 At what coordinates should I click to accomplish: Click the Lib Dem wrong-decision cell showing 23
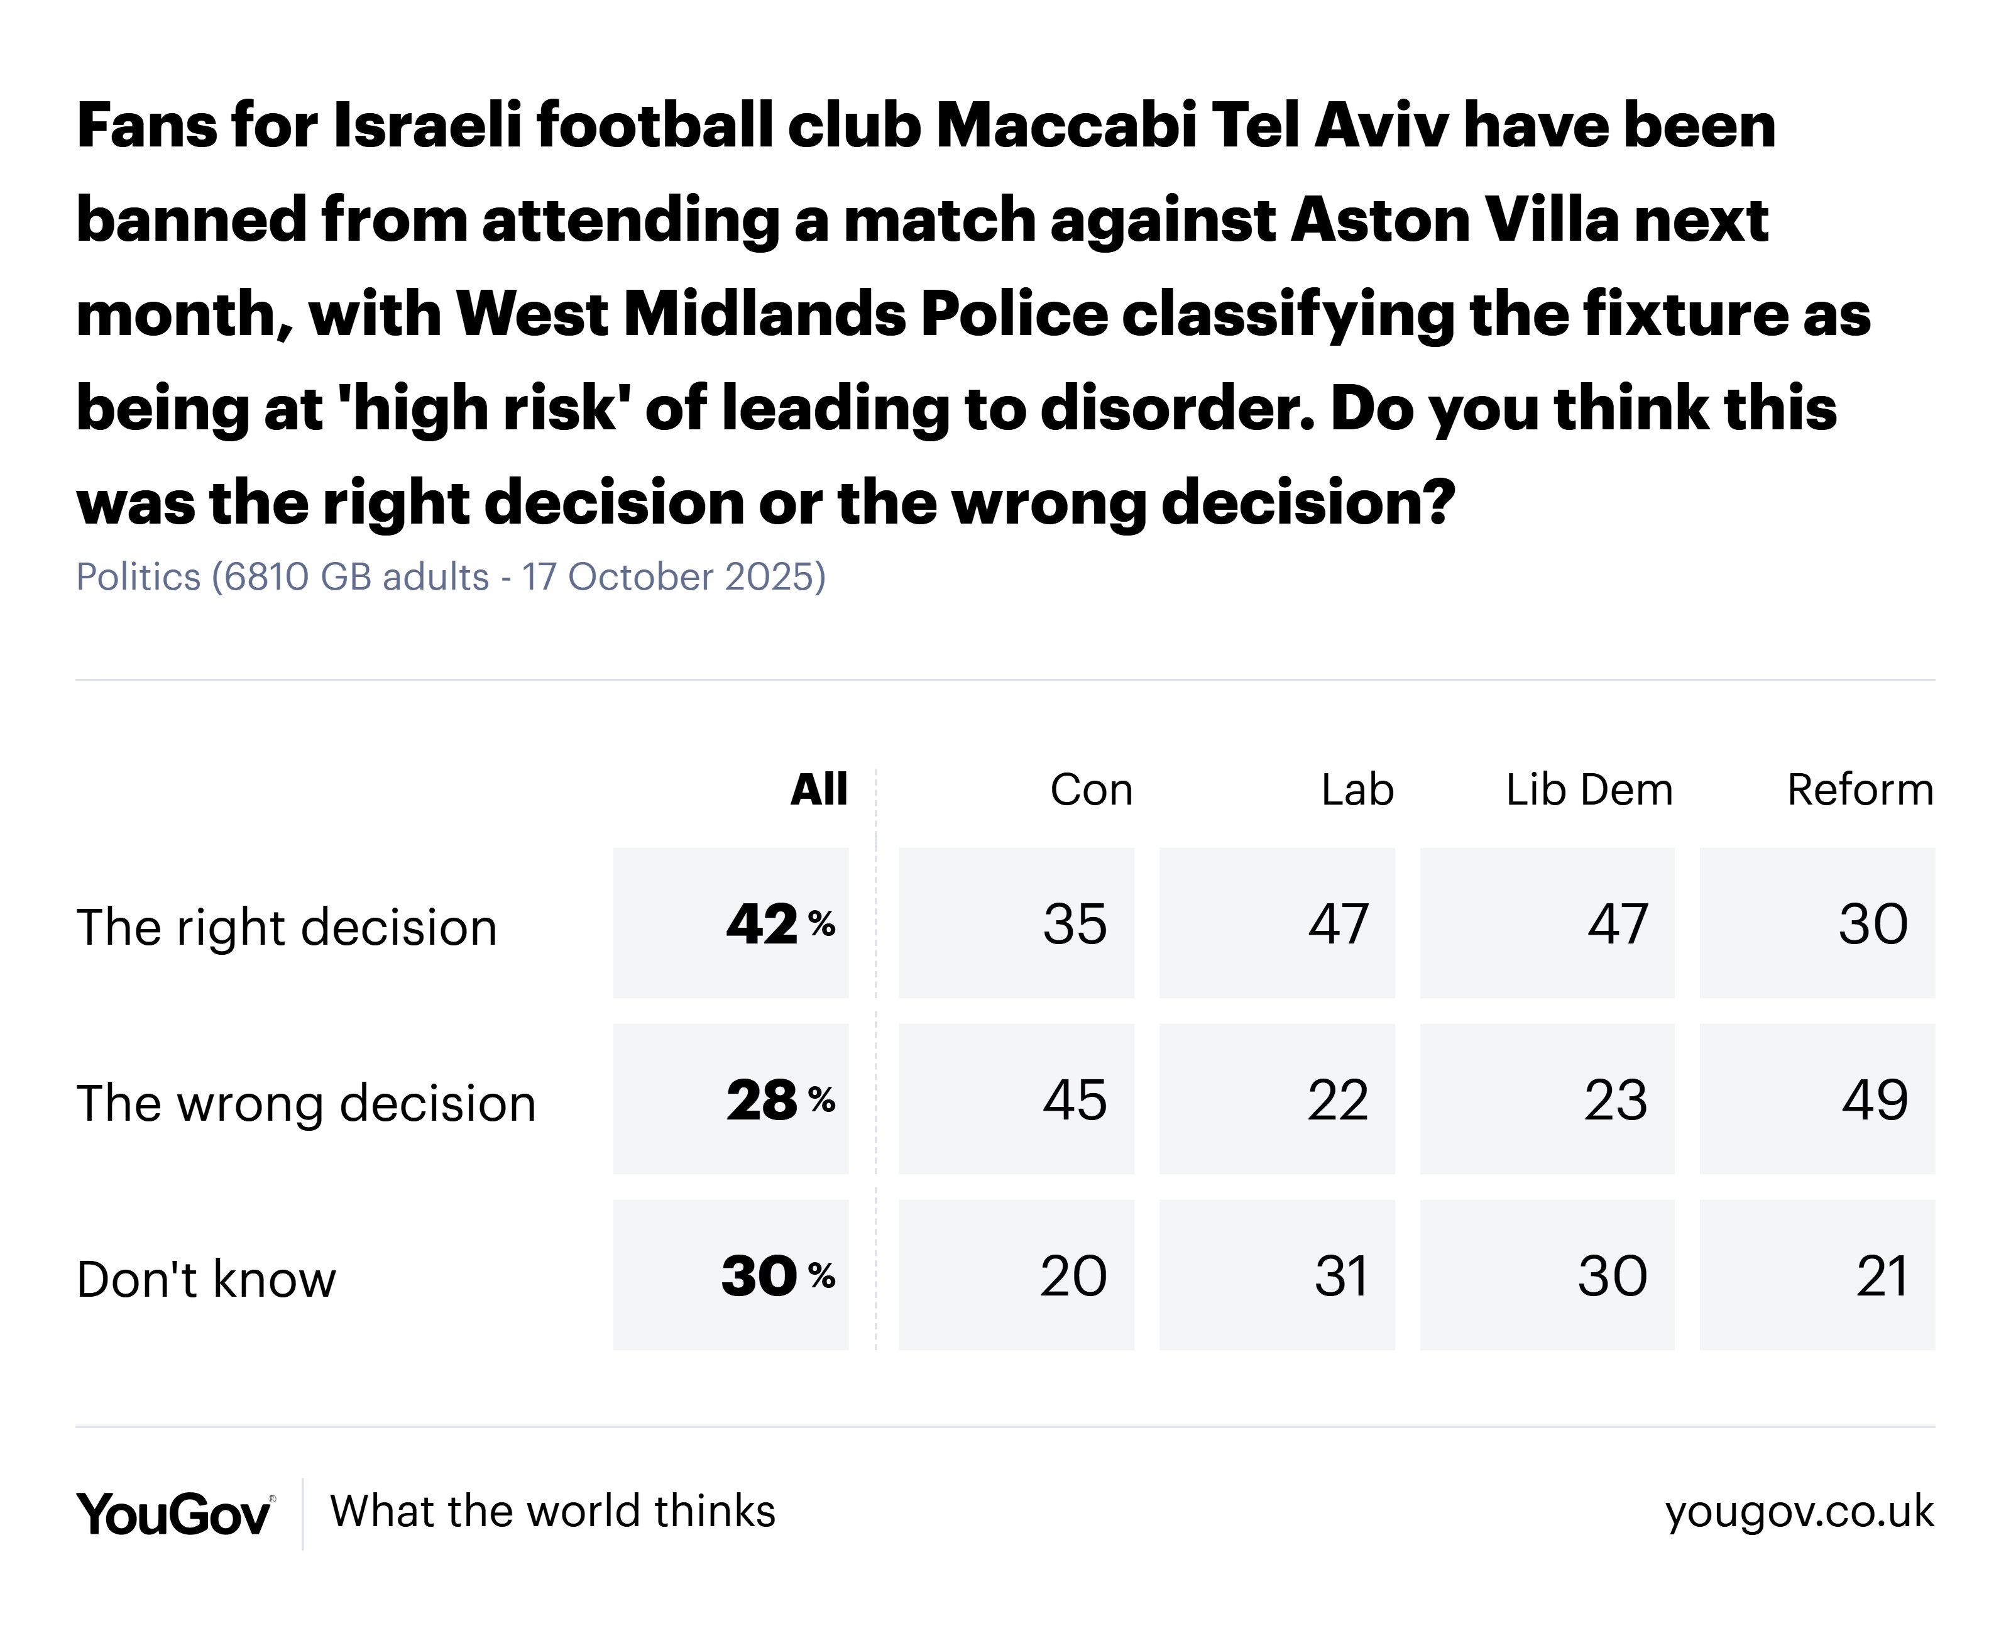coord(1547,1099)
